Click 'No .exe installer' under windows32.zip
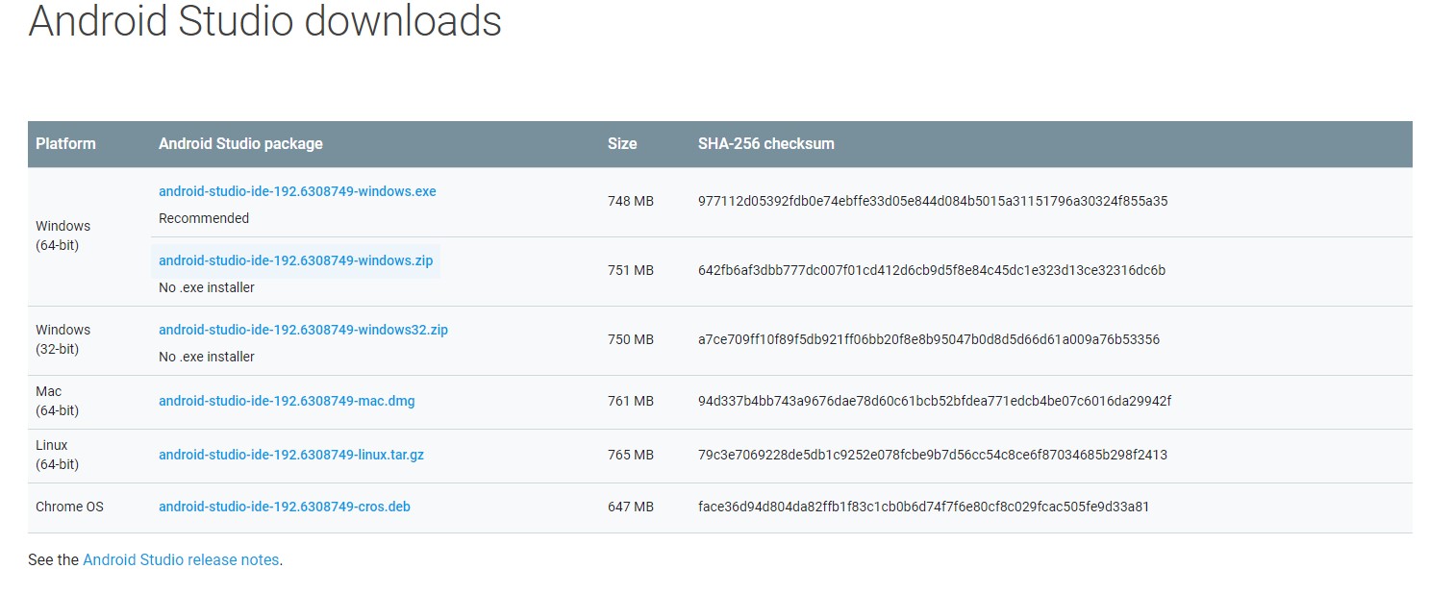 (x=207, y=357)
